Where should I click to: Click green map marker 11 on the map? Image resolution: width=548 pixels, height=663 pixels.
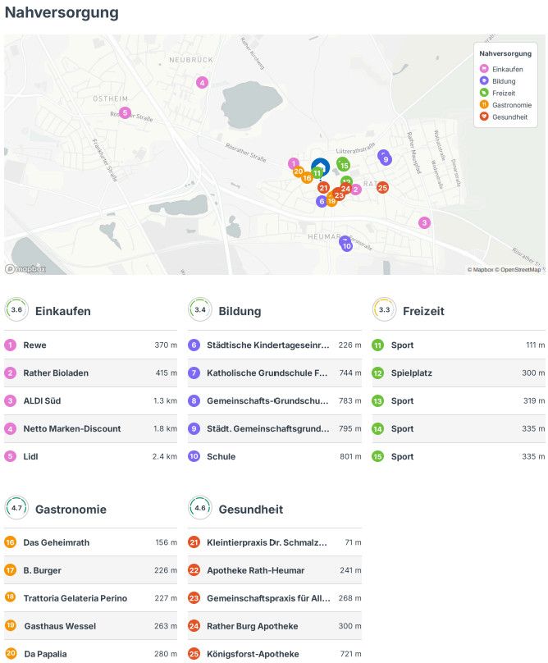click(x=317, y=173)
